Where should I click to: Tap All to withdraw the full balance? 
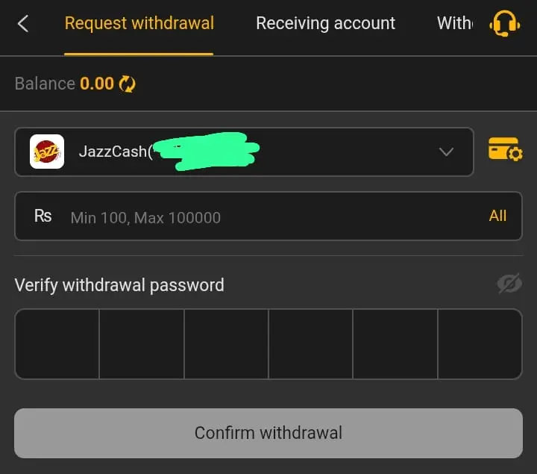(497, 216)
